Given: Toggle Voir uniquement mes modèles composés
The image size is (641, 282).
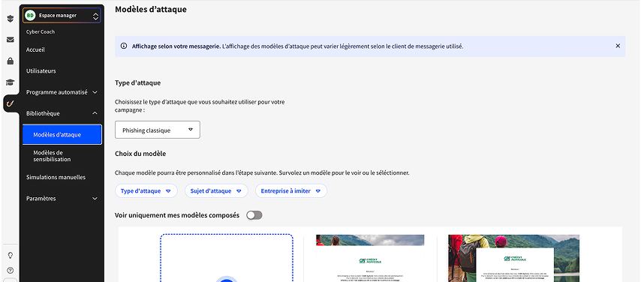Looking at the screenshot, I should (254, 215).
